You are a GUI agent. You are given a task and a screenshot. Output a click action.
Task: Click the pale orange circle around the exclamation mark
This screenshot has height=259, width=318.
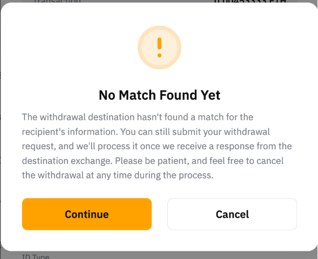pyautogui.click(x=170, y=36)
